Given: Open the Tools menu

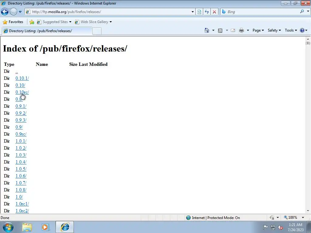Looking at the screenshot, I should click(x=291, y=30).
